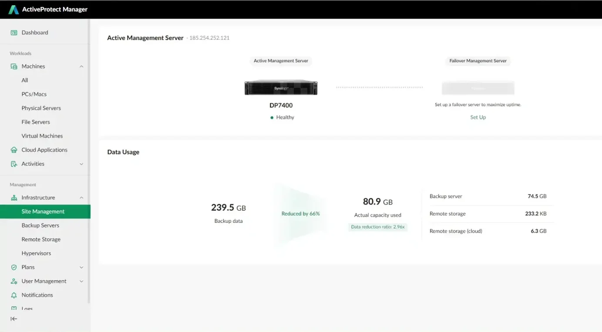
Task: Expand the Plans submenu chevron
Action: point(81,268)
